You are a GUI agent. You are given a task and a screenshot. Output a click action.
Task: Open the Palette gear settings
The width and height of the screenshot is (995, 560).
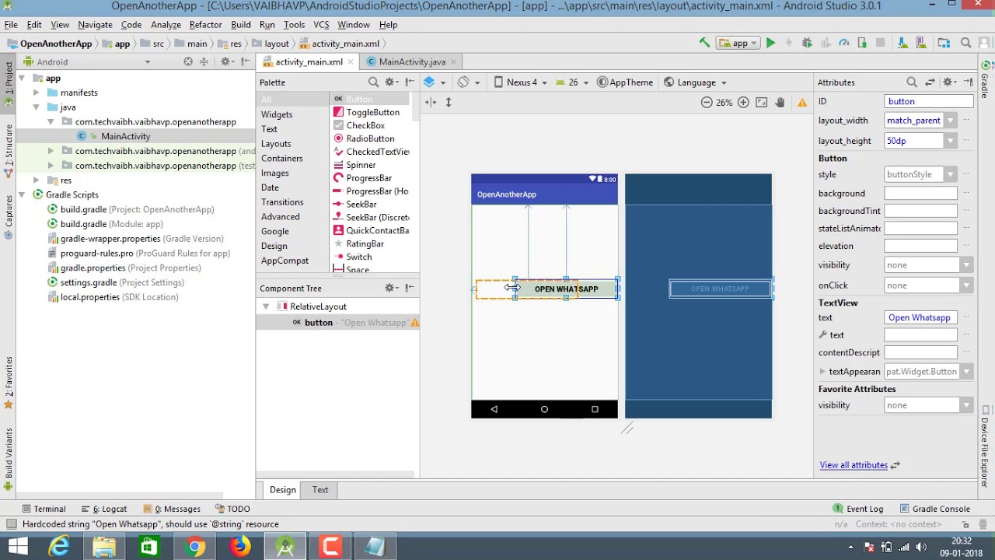(x=390, y=82)
